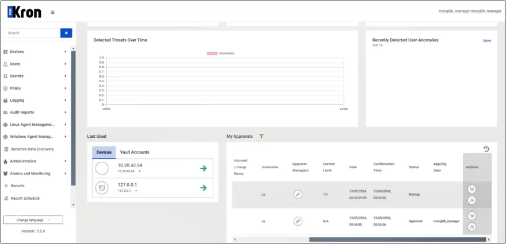Image resolution: width=506 pixels, height=244 pixels.
Task: Open dropdown under 10.20.42.64 device
Action: [139, 171]
